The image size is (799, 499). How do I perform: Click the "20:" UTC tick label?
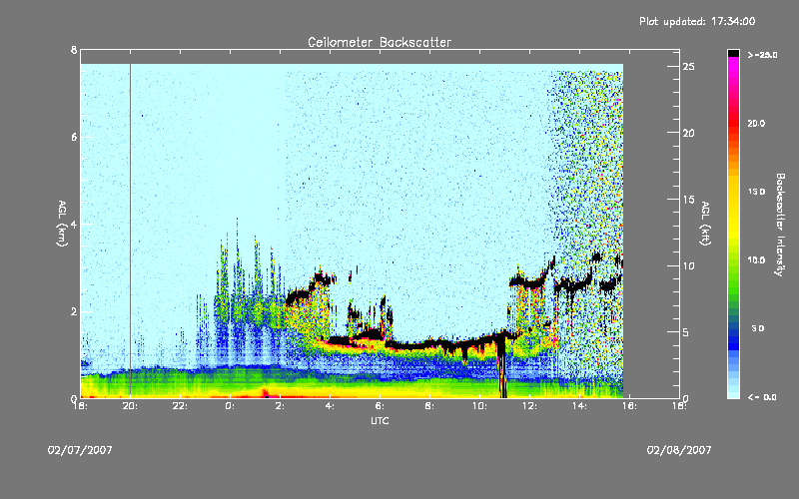click(130, 406)
